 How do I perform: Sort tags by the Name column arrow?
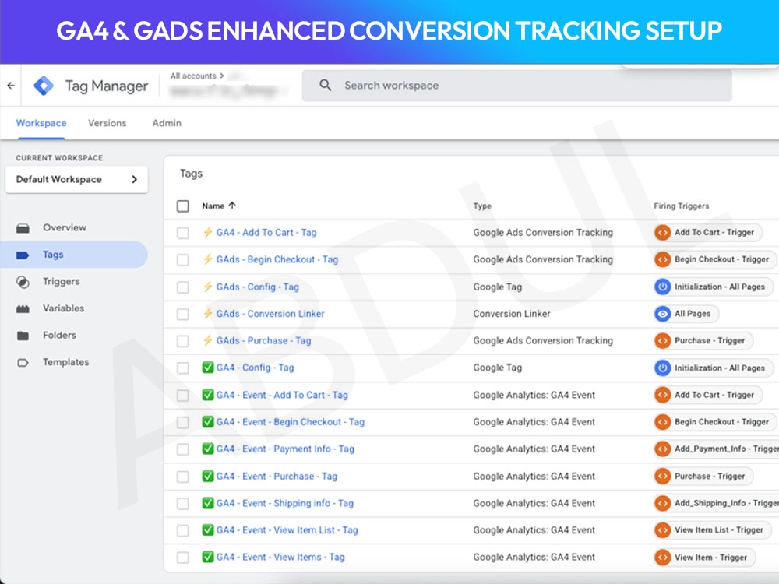(x=232, y=206)
